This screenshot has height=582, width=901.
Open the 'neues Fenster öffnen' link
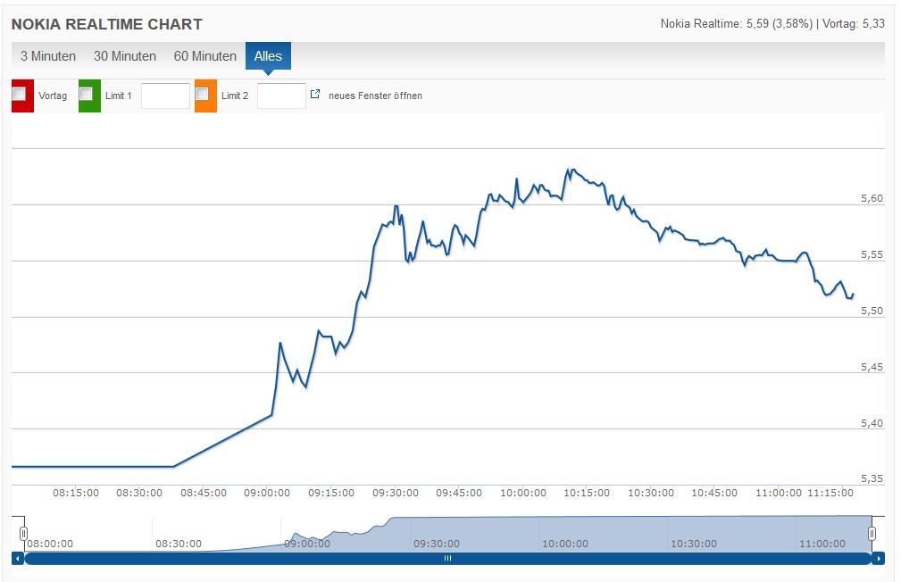pyautogui.click(x=375, y=96)
